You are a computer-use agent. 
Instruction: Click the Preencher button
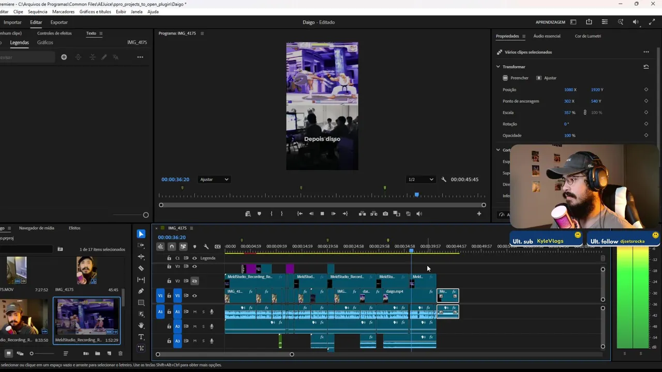(x=516, y=78)
